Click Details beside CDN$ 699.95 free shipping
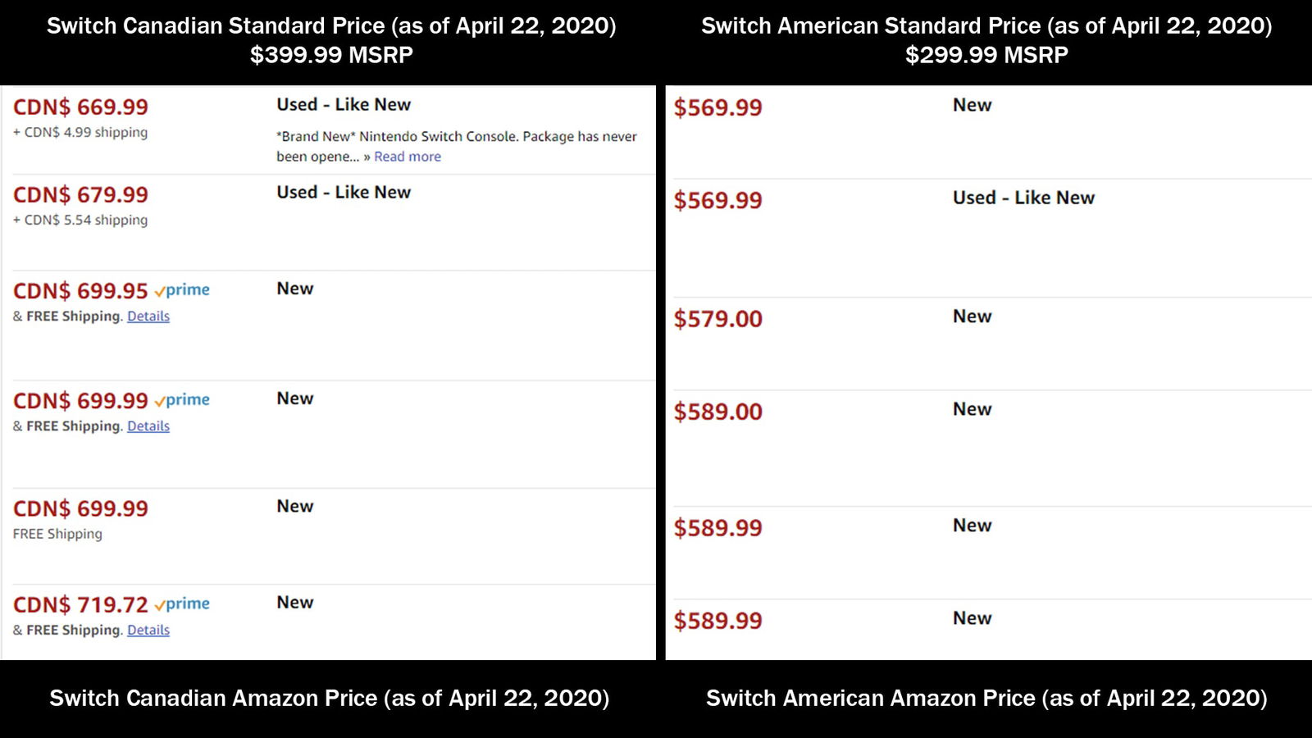This screenshot has height=738, width=1312. [x=148, y=316]
